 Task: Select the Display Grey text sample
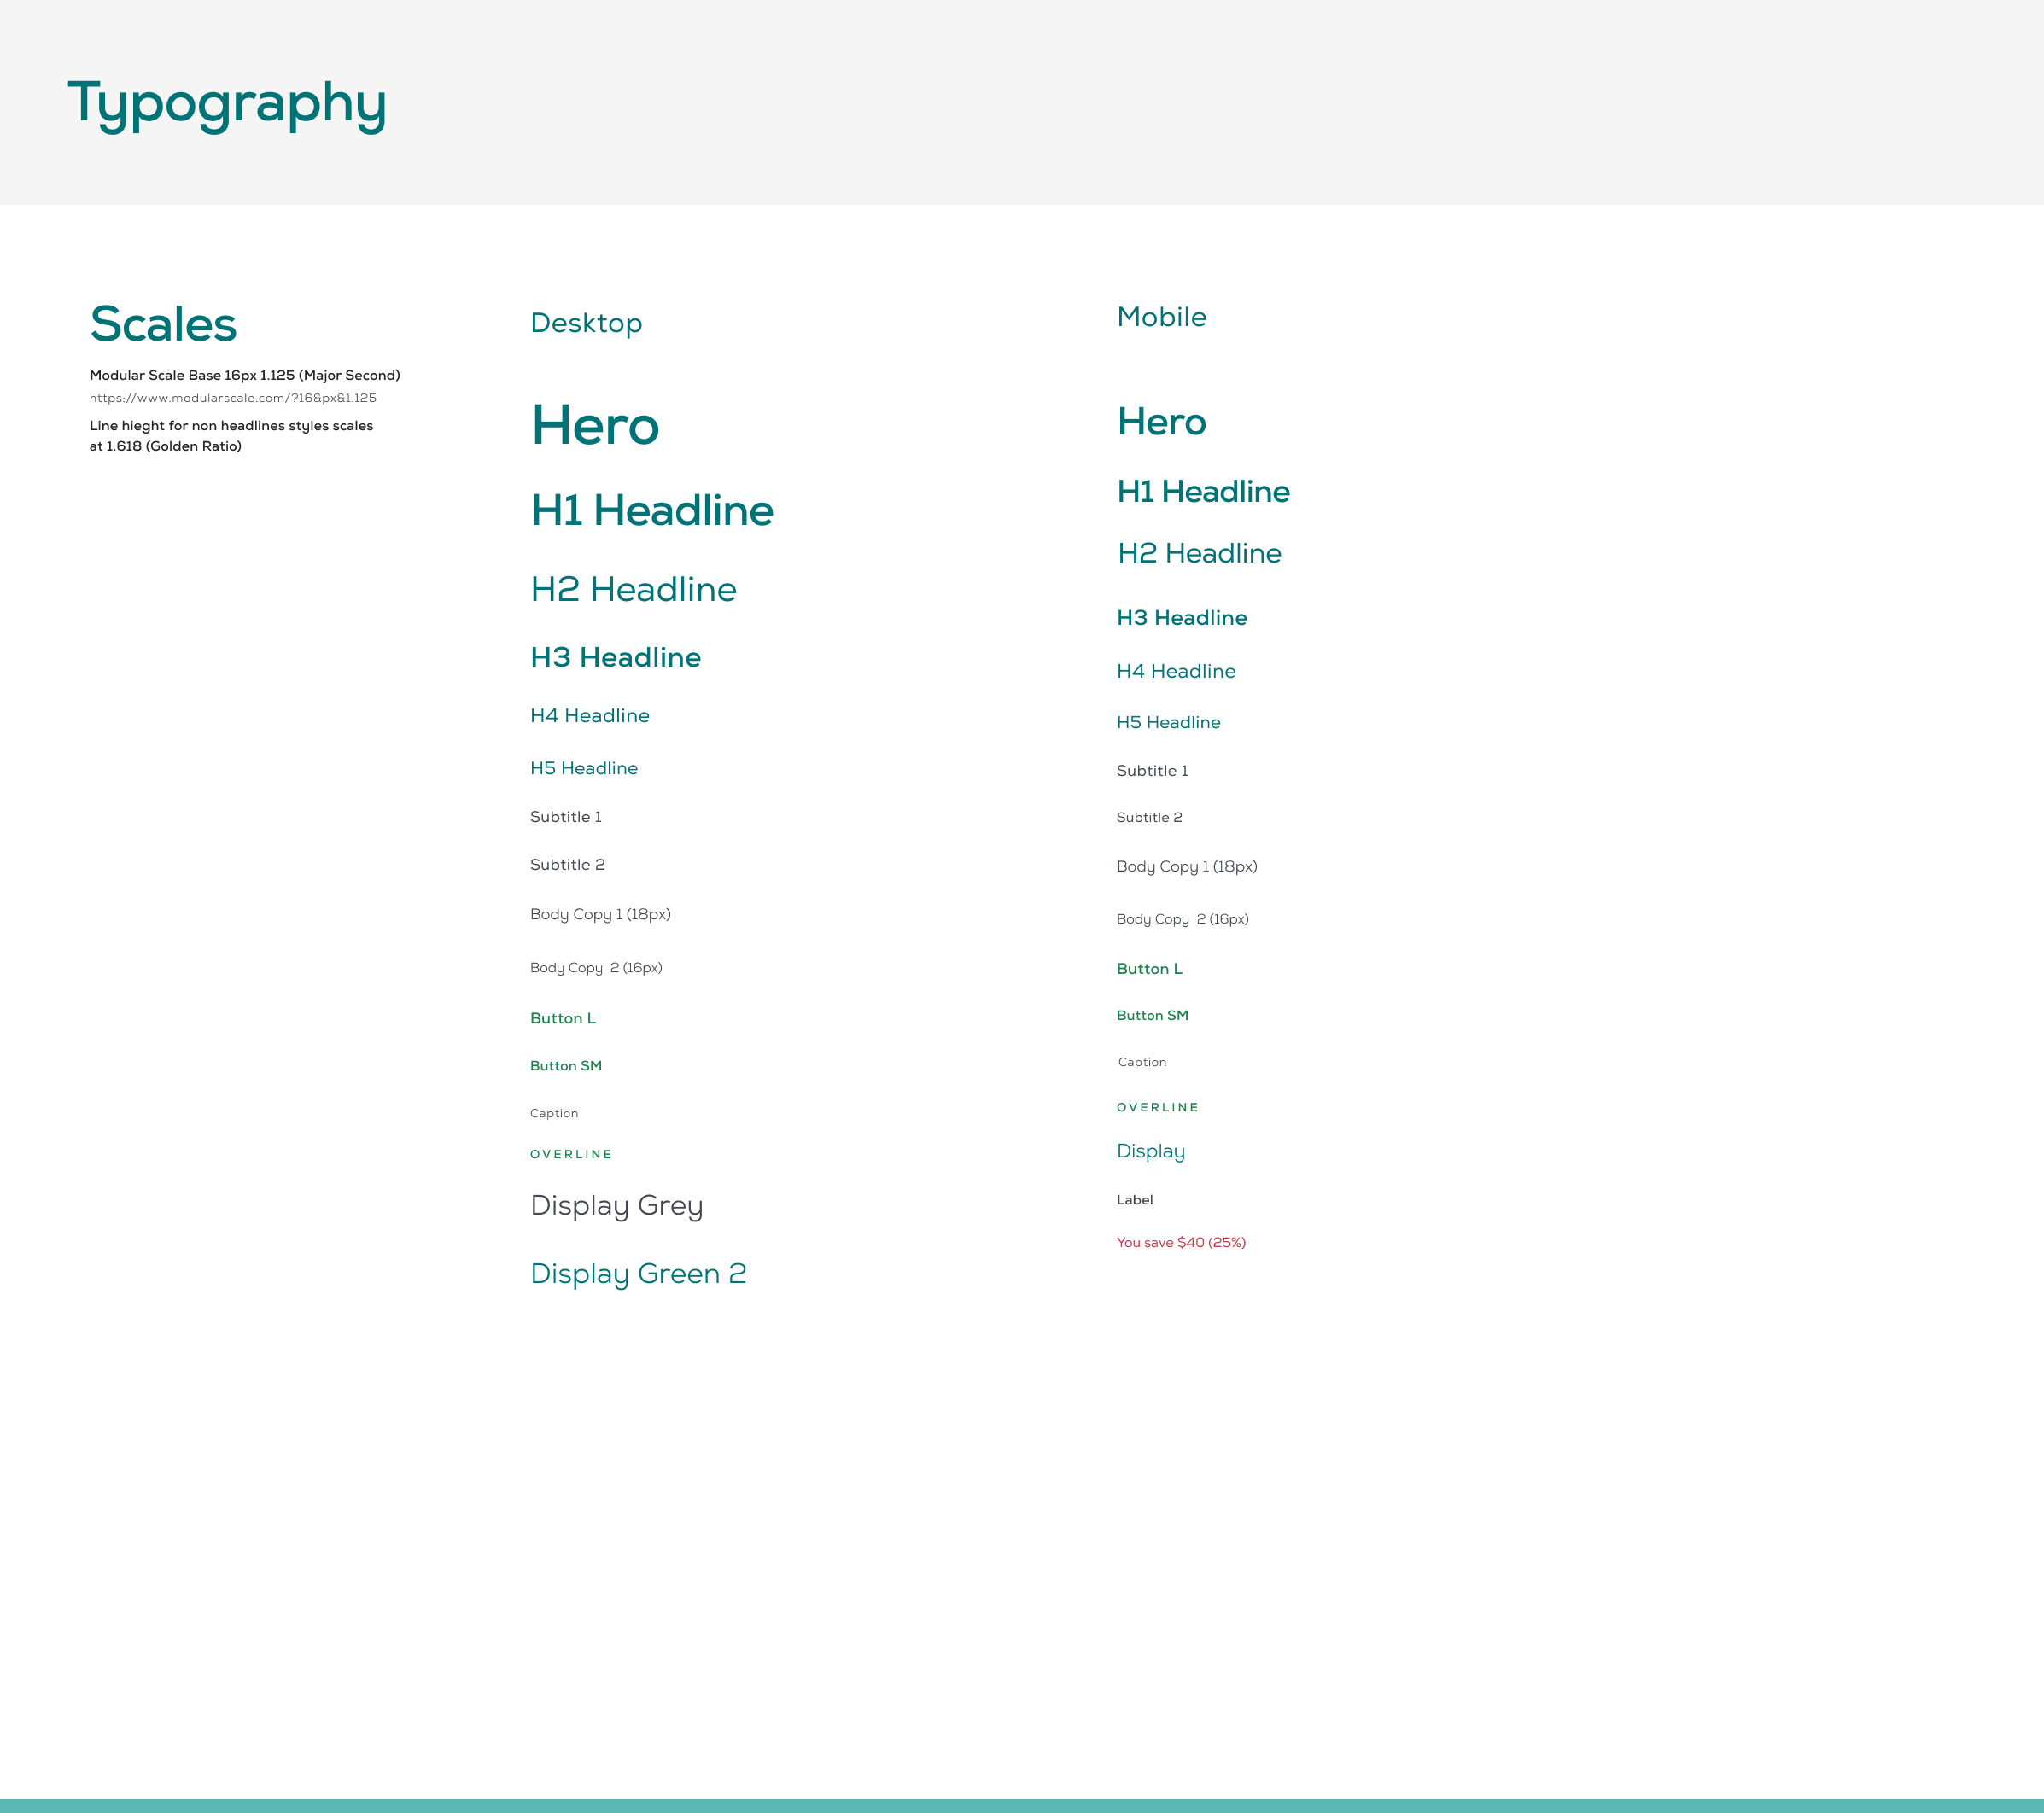[x=617, y=1205]
